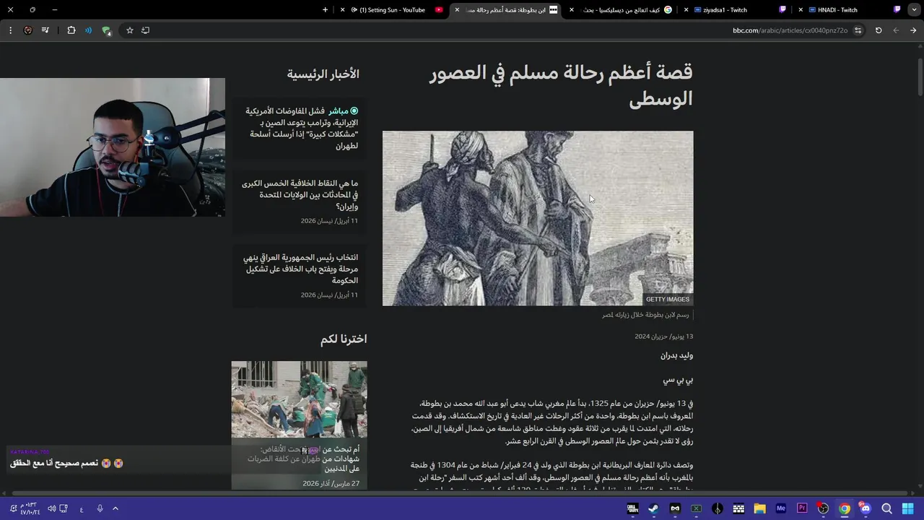
Task: Open the Xbox app from taskbar
Action: pyautogui.click(x=696, y=508)
